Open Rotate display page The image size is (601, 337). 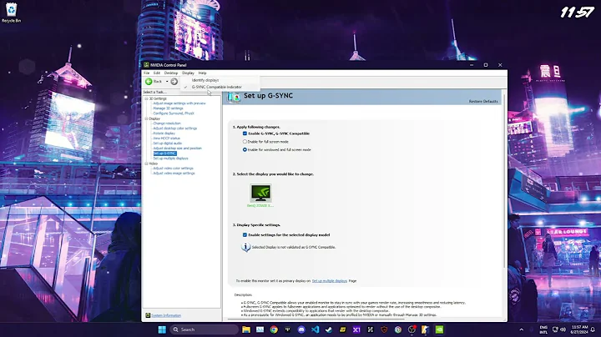164,133
